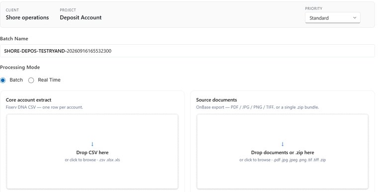Click the 'Source documents' heading

coord(216,100)
